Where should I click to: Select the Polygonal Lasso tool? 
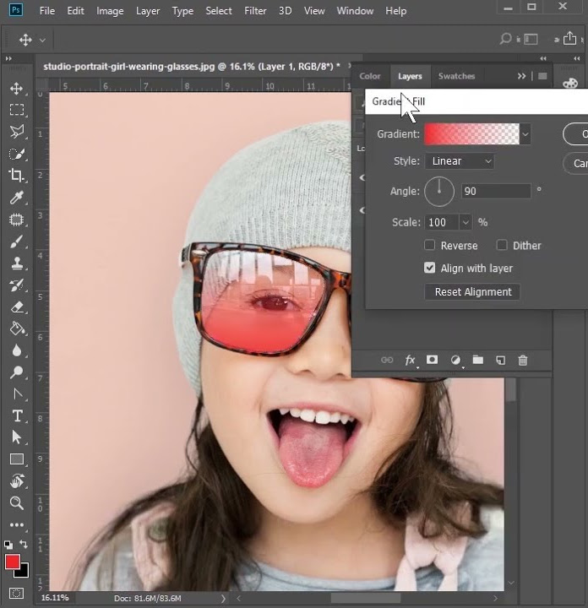(16, 132)
